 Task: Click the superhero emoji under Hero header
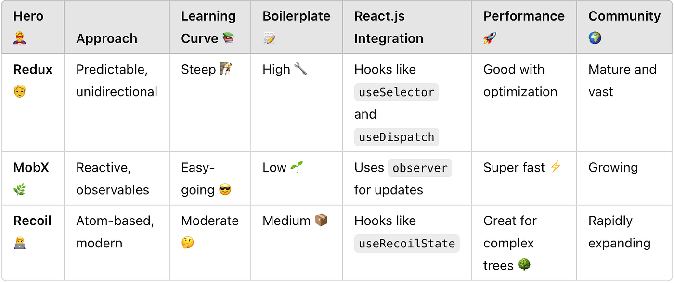20,38
